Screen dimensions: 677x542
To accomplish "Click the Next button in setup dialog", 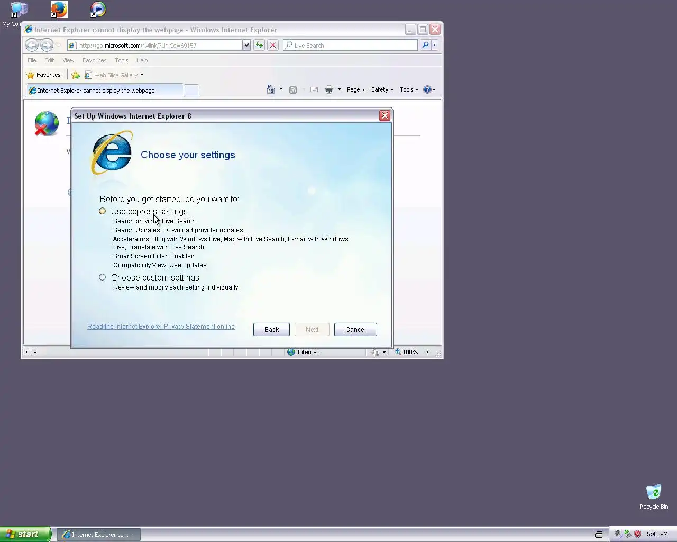I will point(312,329).
